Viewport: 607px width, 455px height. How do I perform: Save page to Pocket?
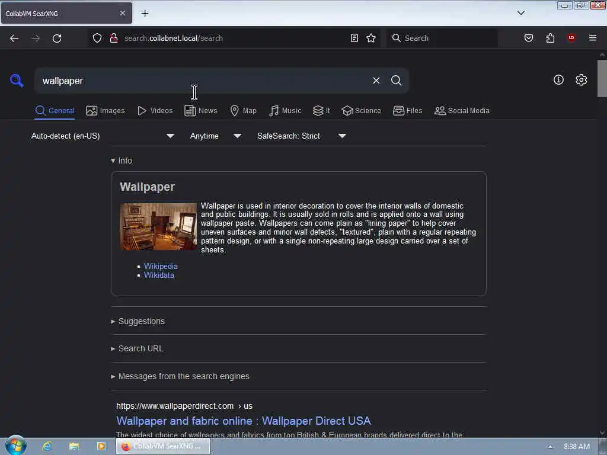pyautogui.click(x=529, y=38)
